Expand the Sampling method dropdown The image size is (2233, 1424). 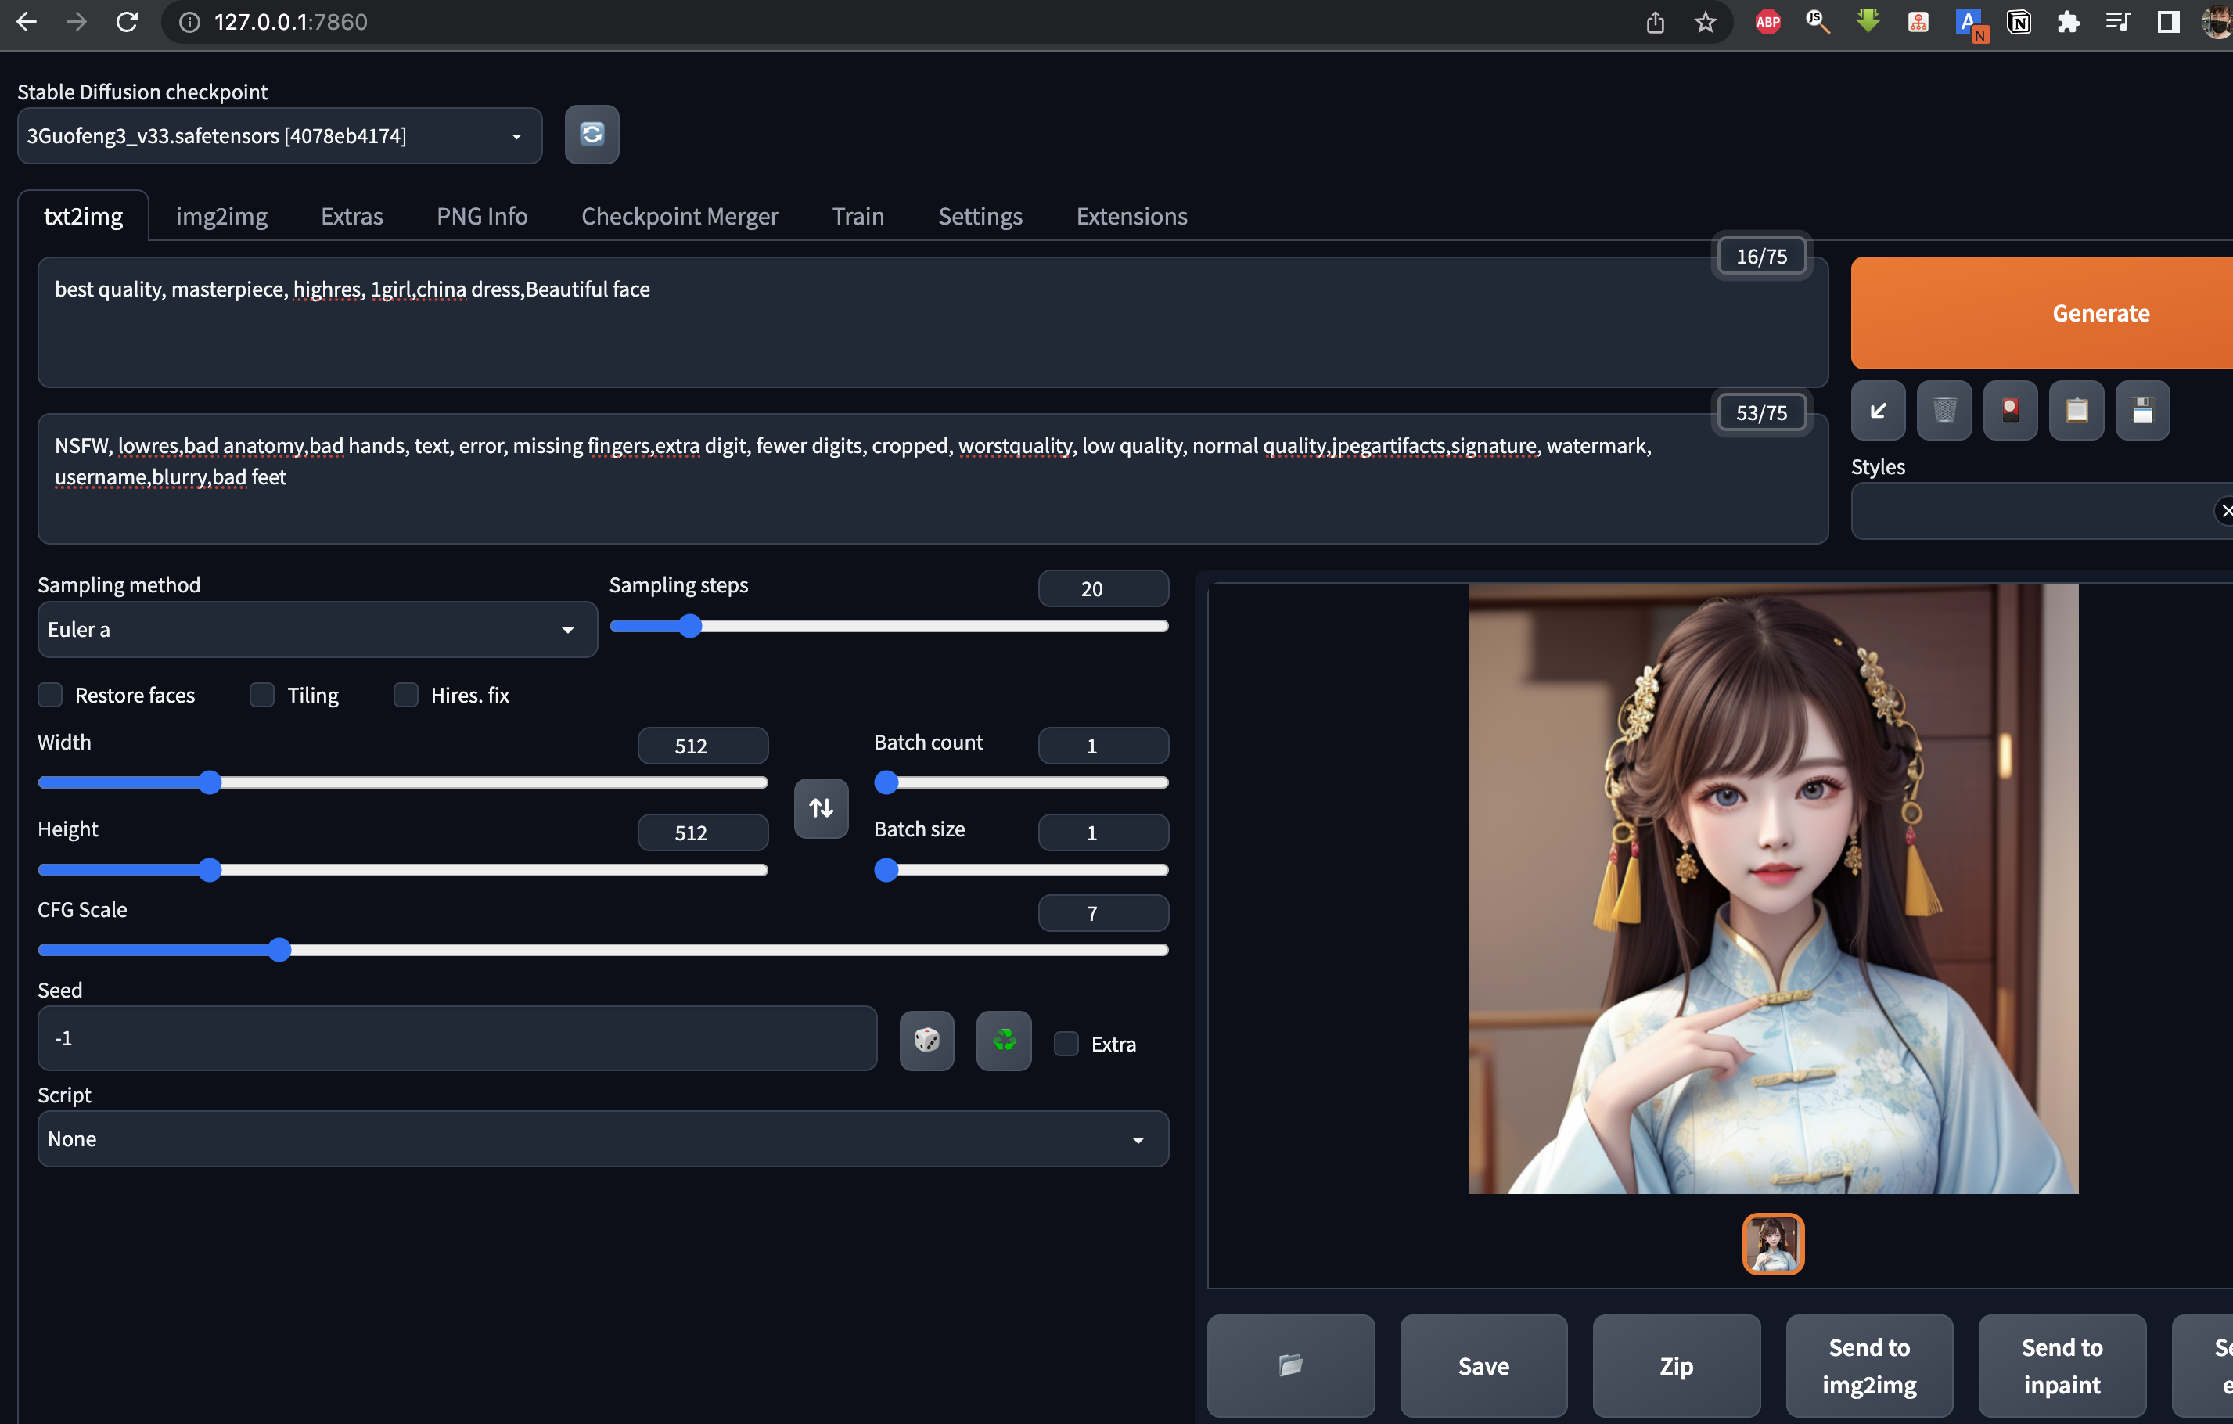316,630
